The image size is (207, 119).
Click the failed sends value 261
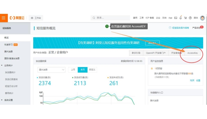pyautogui.click(x=114, y=83)
